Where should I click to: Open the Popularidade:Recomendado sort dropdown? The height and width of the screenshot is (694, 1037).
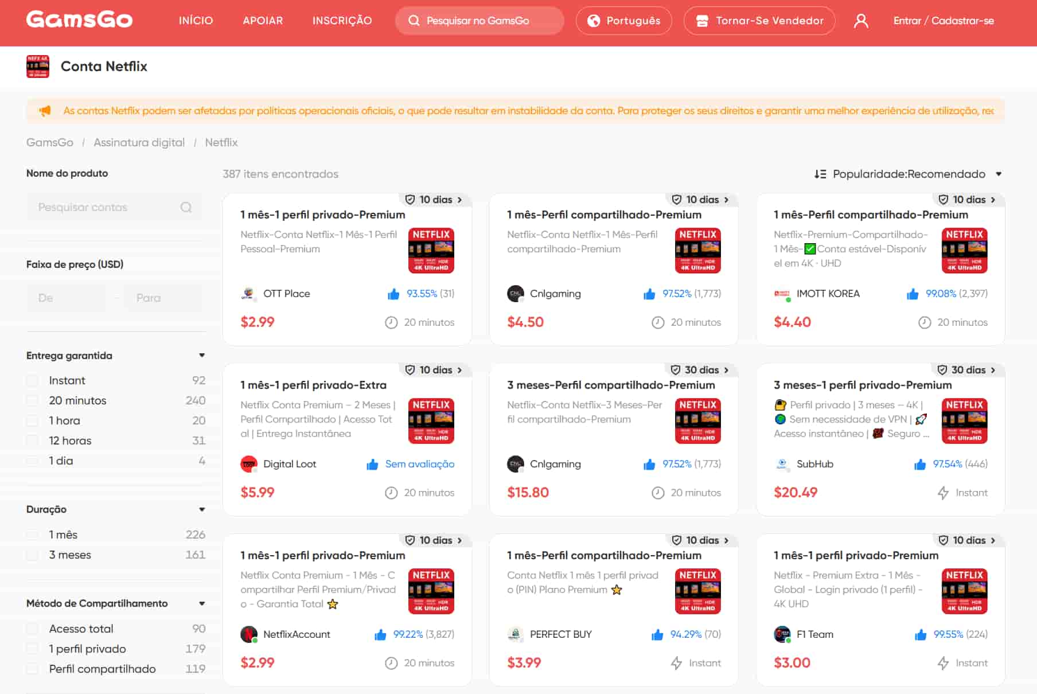point(908,174)
